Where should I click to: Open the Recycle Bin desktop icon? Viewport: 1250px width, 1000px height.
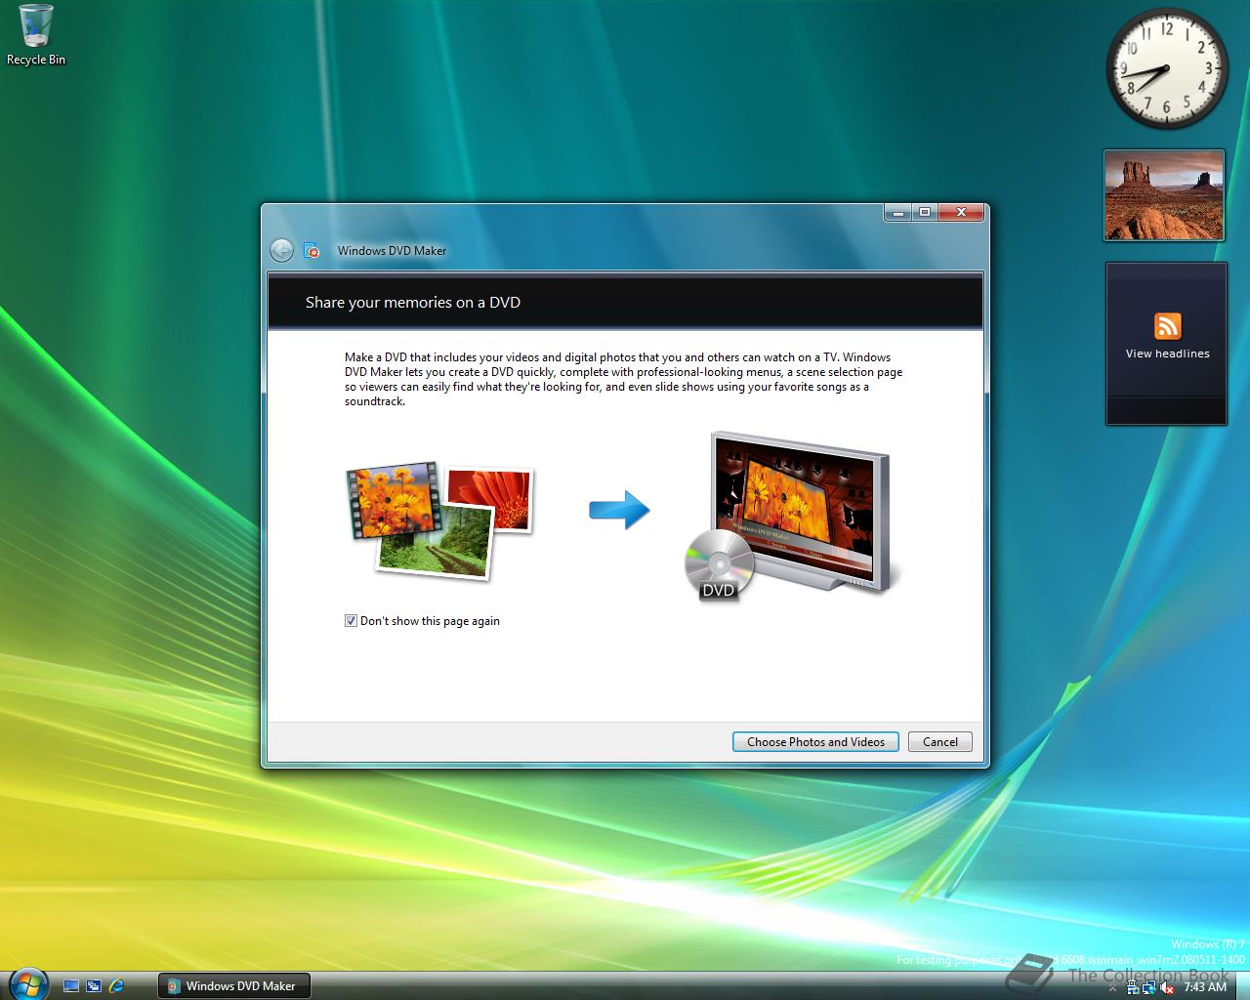(x=36, y=35)
